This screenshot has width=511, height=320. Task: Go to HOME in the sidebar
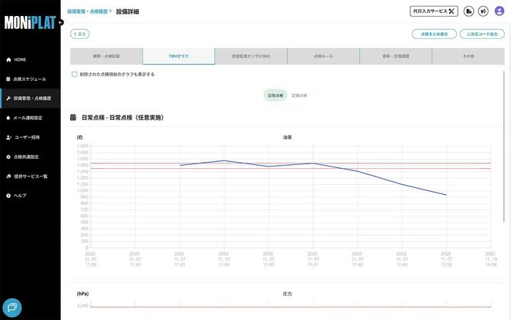click(x=20, y=60)
